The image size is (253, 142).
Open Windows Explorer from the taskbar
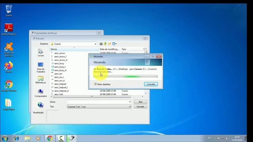[27, 138]
